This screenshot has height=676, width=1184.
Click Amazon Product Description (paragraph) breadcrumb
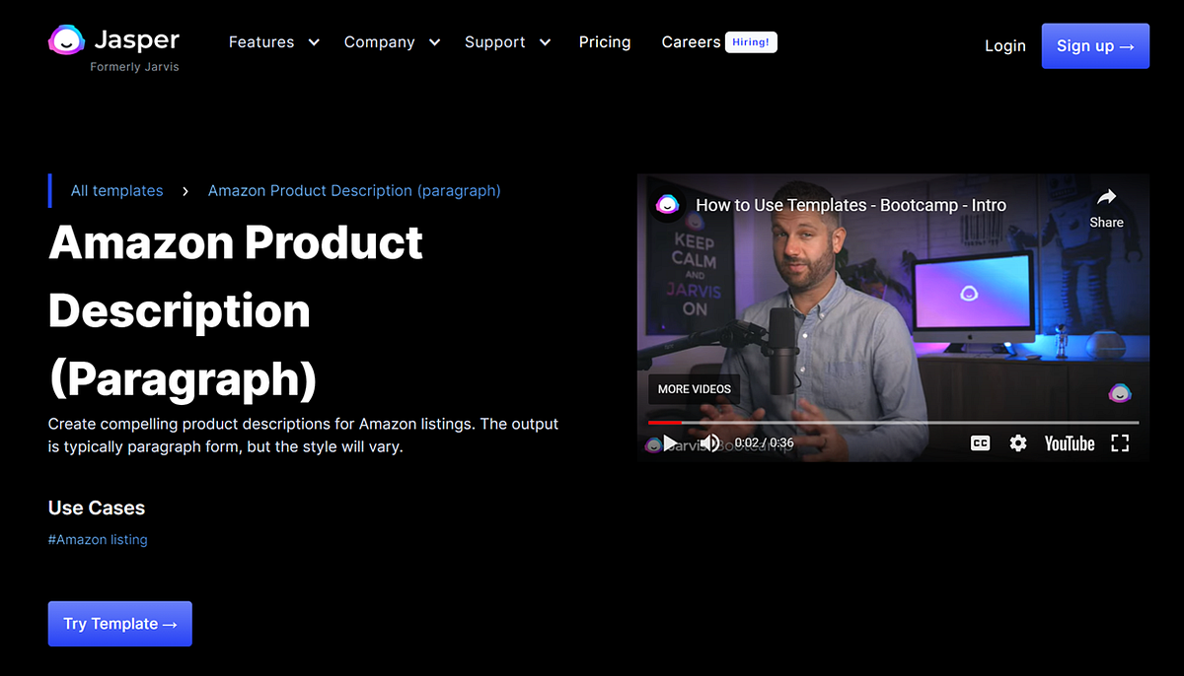pyautogui.click(x=354, y=191)
